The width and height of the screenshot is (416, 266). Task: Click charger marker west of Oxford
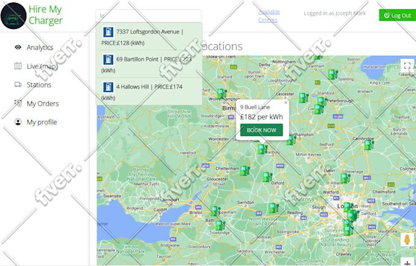267,177
